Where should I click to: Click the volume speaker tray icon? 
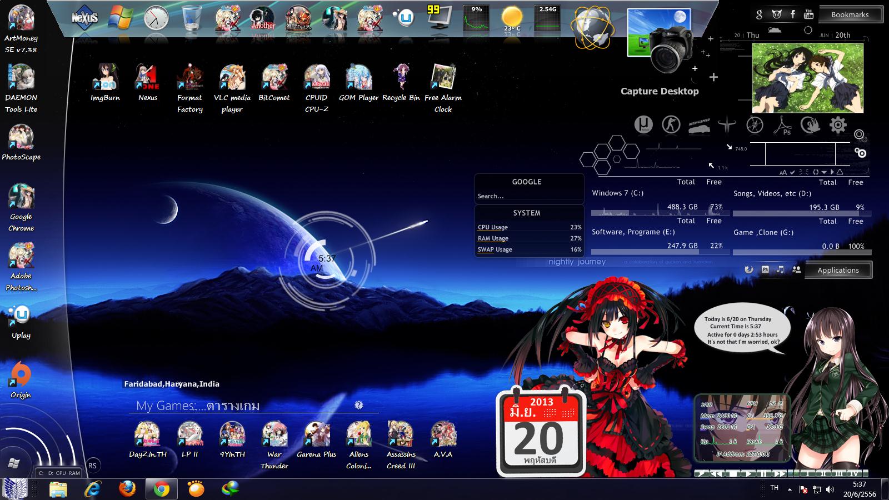(x=830, y=489)
